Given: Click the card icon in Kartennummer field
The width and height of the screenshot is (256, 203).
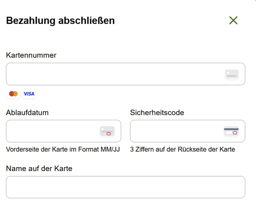Looking at the screenshot, I should 232,74.
